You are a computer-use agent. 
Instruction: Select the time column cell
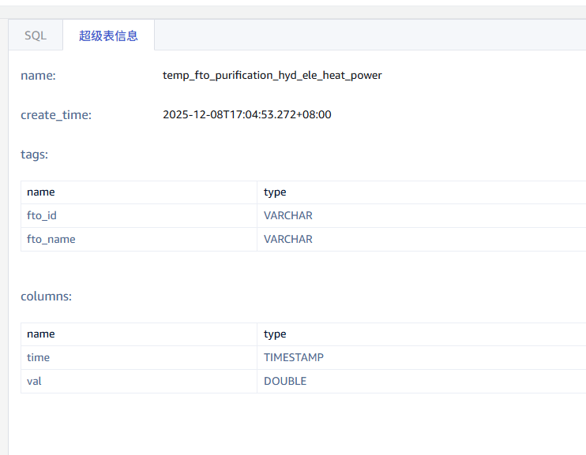(x=38, y=357)
